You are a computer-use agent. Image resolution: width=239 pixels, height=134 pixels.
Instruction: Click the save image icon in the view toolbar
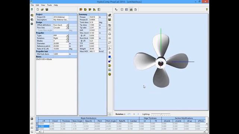(x=109, y=20)
